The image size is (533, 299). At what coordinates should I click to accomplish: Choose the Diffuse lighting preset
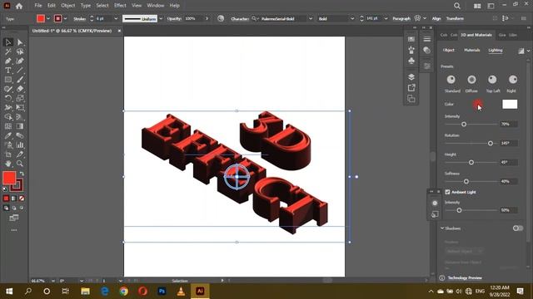coord(471,80)
